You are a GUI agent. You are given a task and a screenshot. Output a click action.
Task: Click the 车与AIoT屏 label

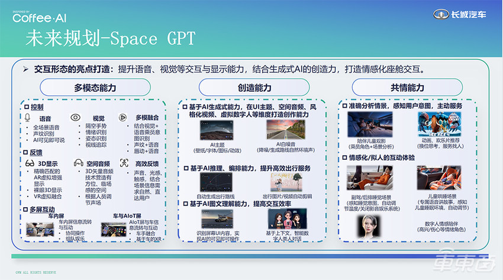click(x=127, y=216)
